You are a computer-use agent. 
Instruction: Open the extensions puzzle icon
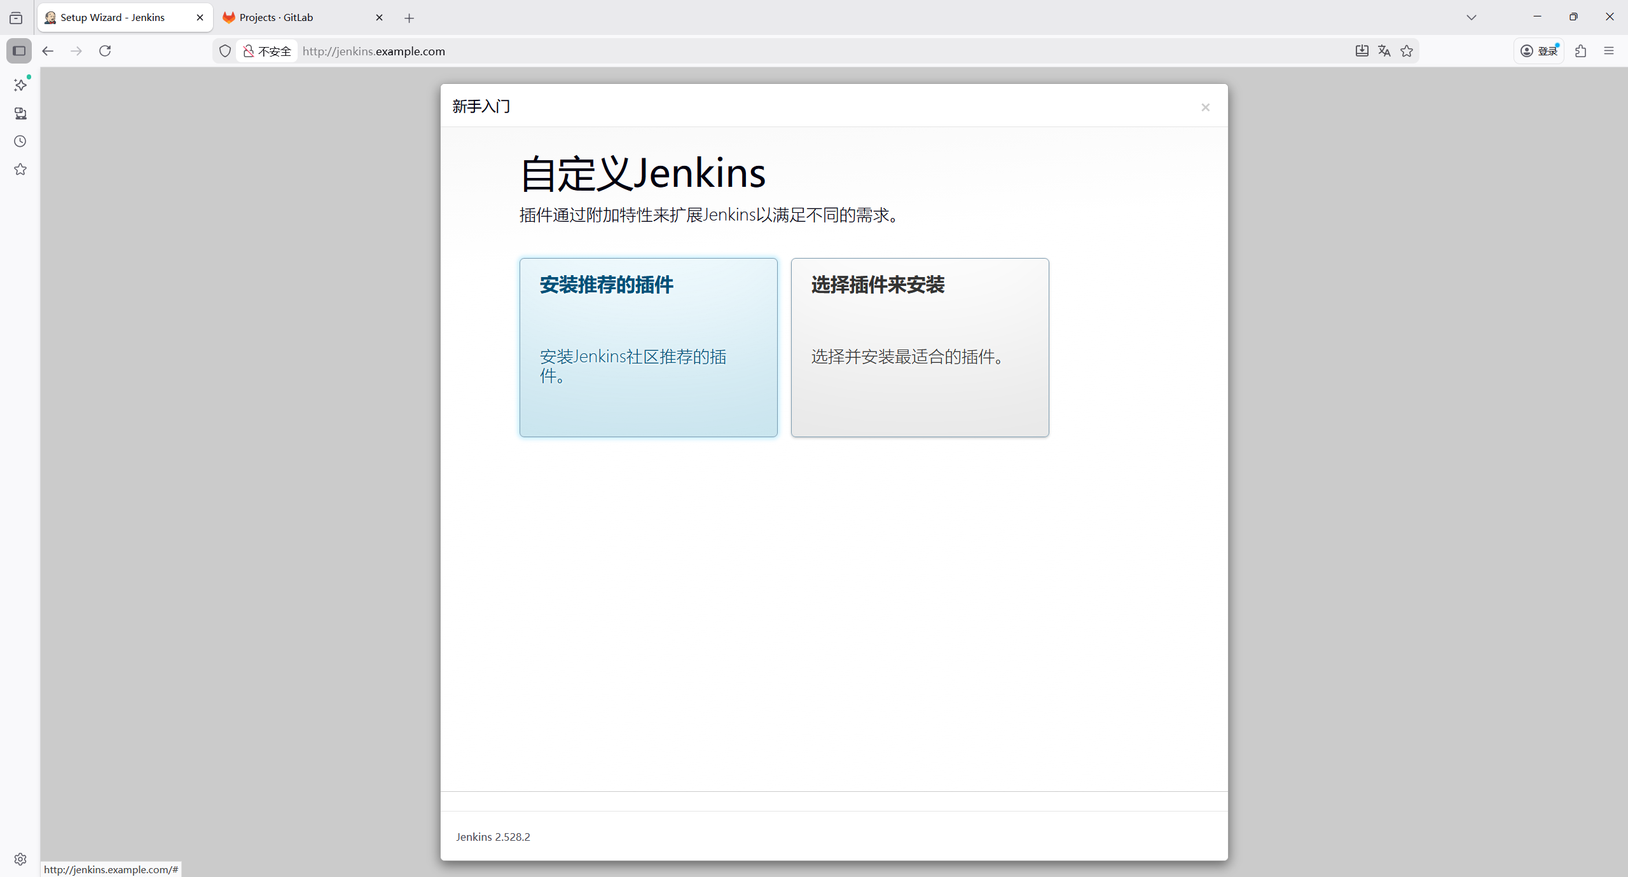point(1581,51)
